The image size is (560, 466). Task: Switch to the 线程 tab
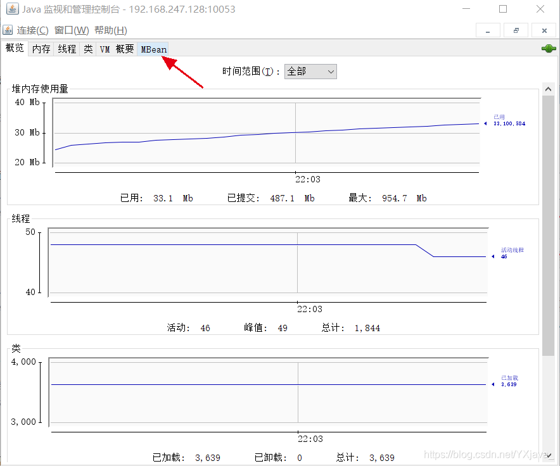[x=67, y=49]
